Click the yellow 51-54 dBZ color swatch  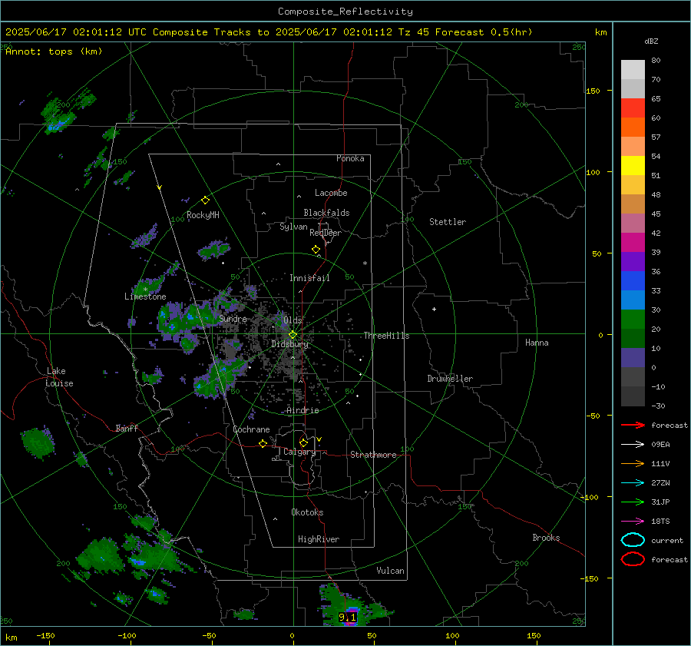[x=633, y=166]
